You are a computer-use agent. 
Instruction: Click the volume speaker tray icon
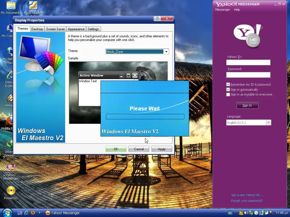click(x=246, y=213)
